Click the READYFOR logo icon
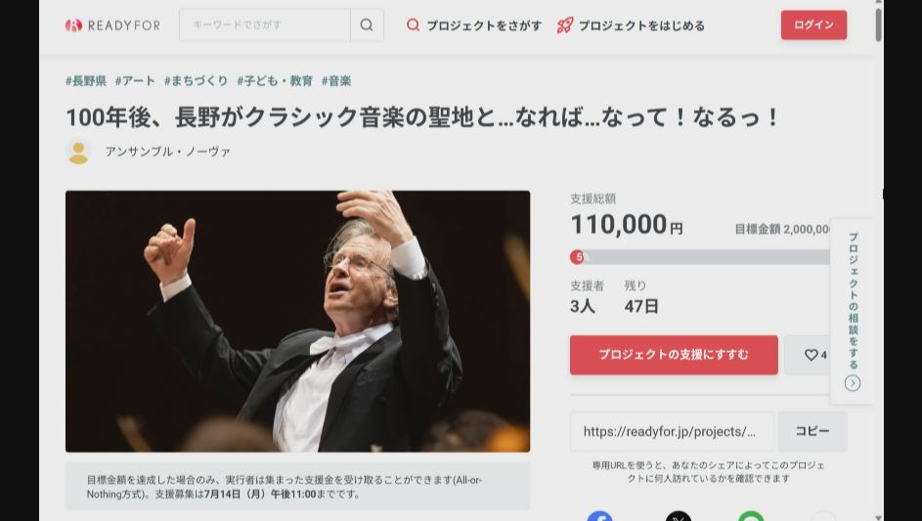 click(73, 25)
